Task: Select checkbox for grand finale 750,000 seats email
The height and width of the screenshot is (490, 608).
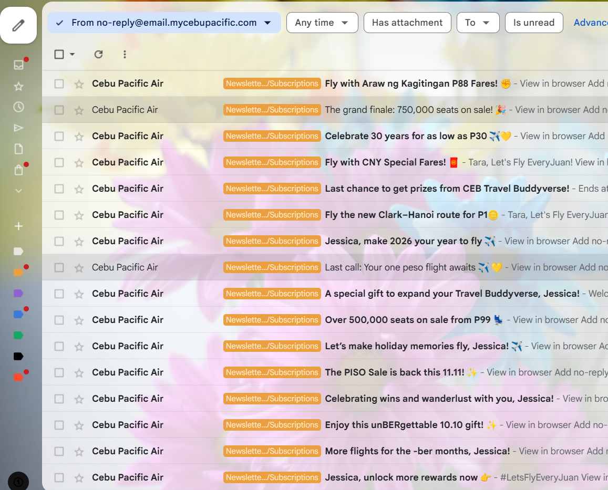Action: (x=59, y=110)
